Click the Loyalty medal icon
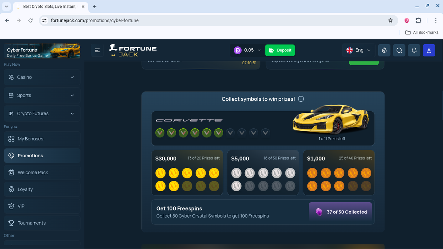This screenshot has width=443, height=249. (11, 190)
